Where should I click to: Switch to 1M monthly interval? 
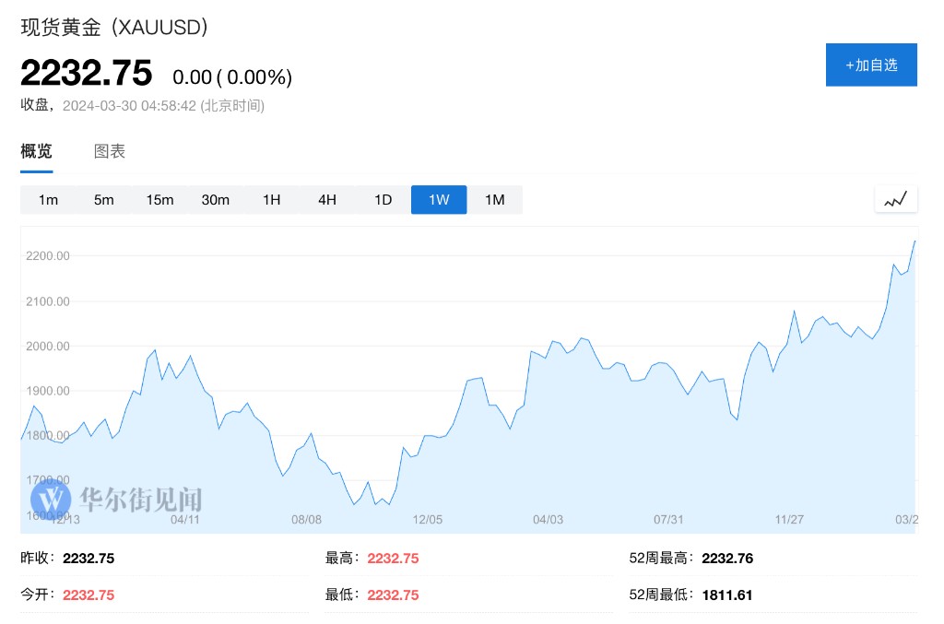pyautogui.click(x=495, y=200)
